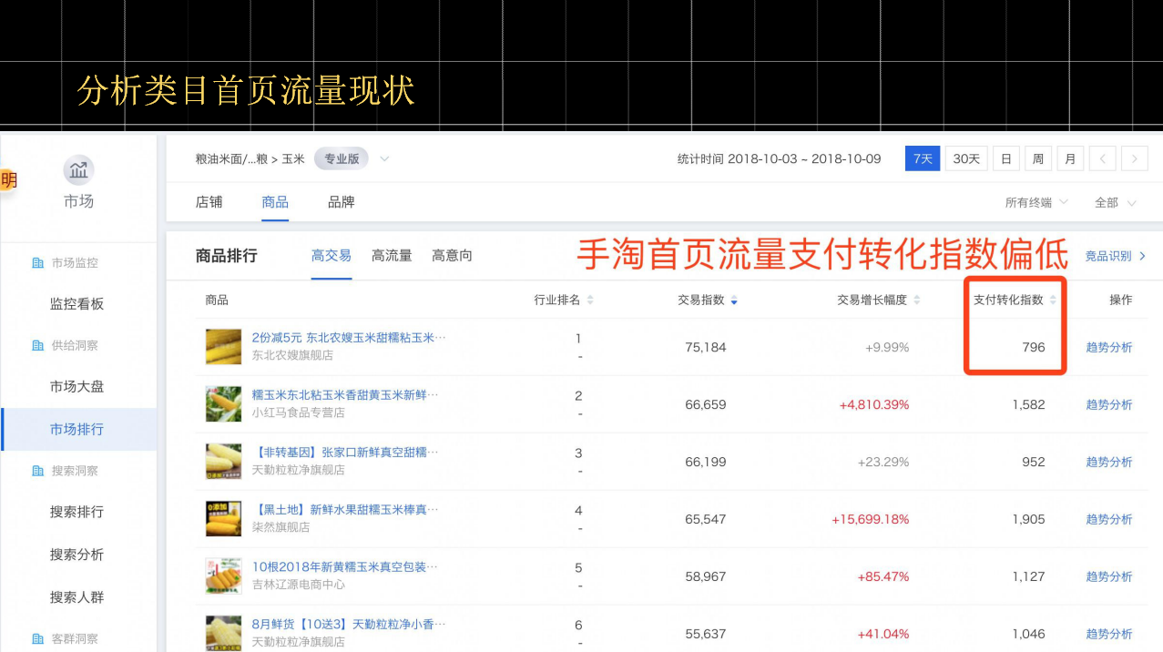Click the 客群洞察 section icon
Viewport: 1163px width, 652px height.
click(x=38, y=639)
